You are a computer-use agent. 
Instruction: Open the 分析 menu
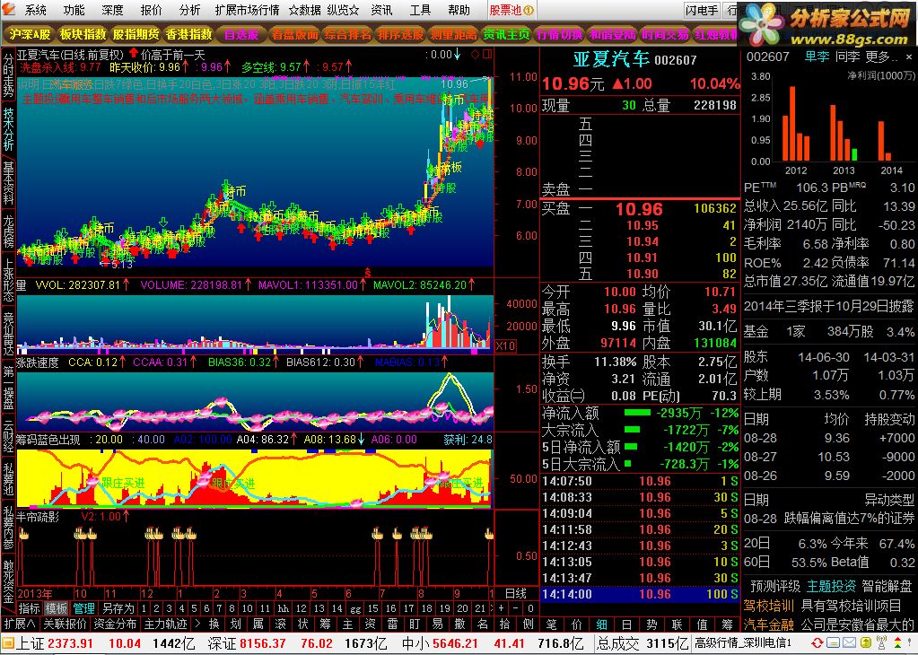[x=189, y=10]
